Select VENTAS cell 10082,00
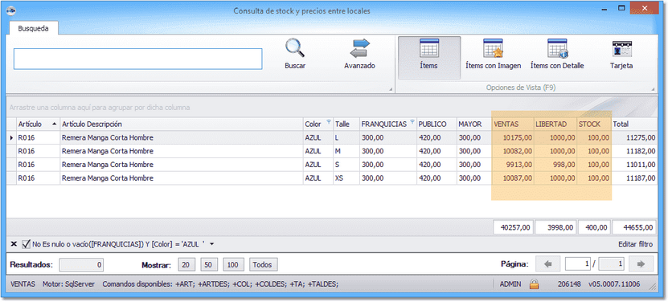This screenshot has width=668, height=302. point(513,151)
